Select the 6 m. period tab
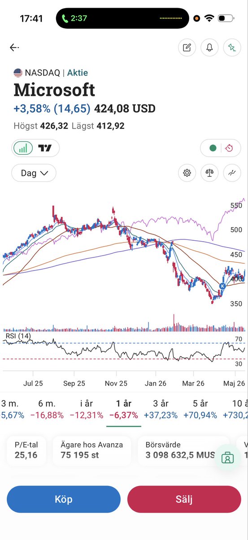The image size is (248, 540). tap(47, 409)
